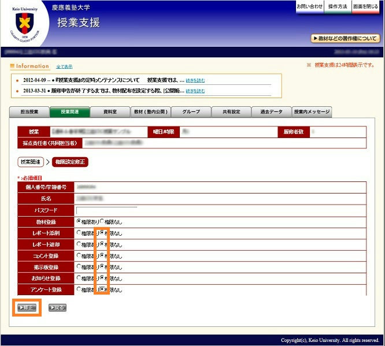
Task: Select 権限あり for 掲示板登録
Action: click(x=79, y=266)
